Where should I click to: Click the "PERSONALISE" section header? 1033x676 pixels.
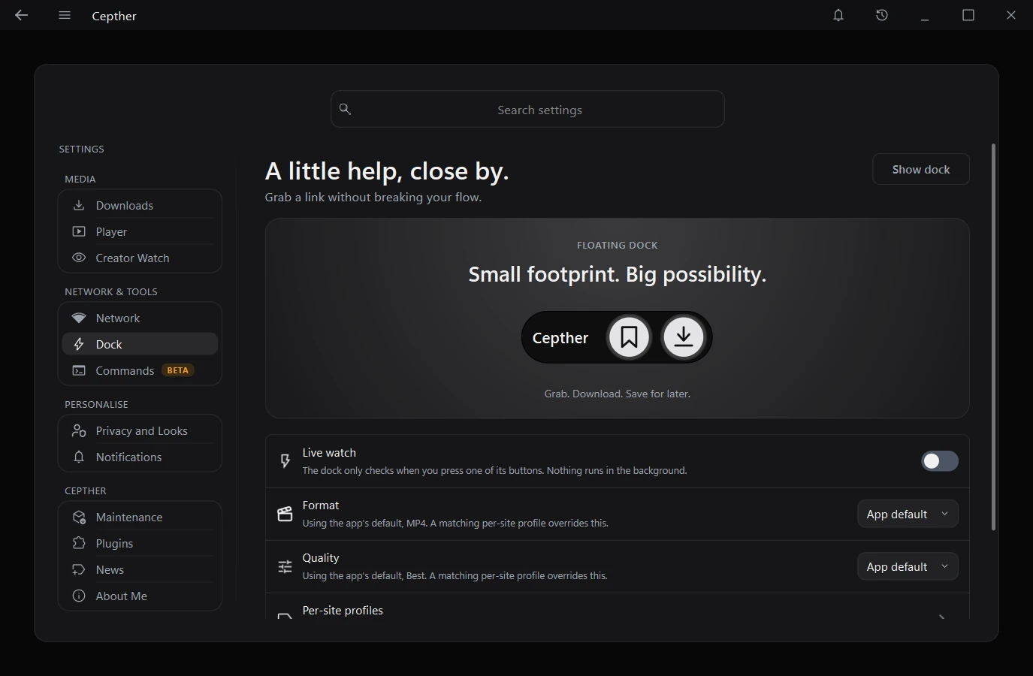96,404
